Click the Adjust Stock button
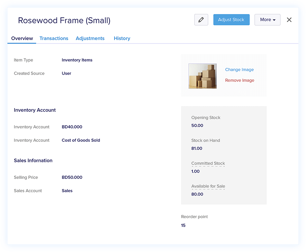 pyautogui.click(x=231, y=20)
